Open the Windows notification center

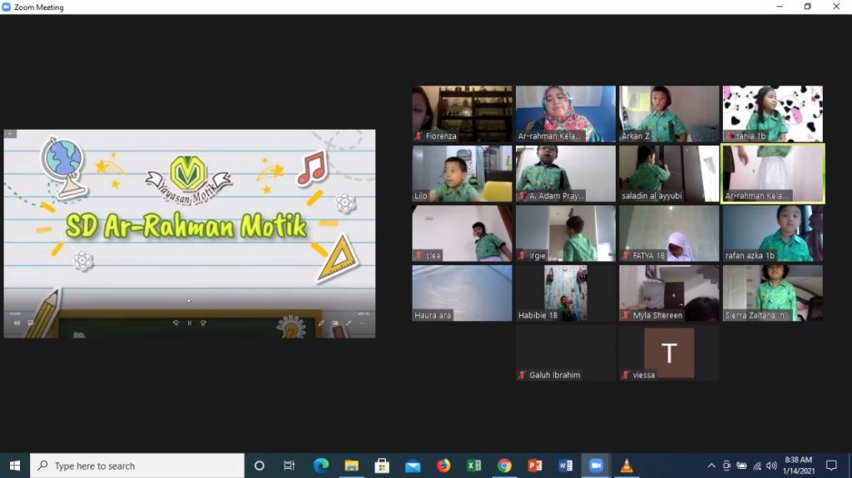click(830, 466)
